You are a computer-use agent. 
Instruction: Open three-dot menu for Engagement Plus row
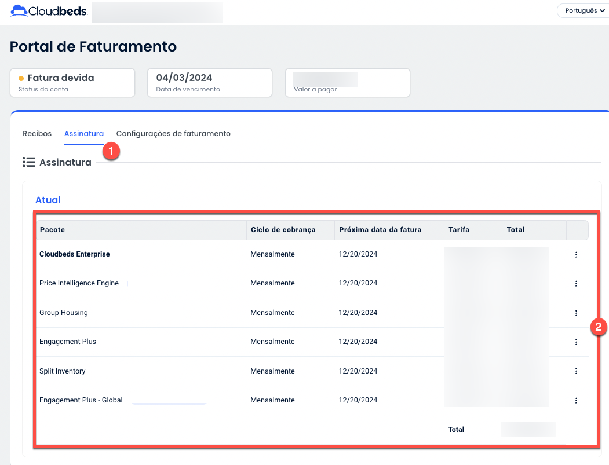click(576, 342)
